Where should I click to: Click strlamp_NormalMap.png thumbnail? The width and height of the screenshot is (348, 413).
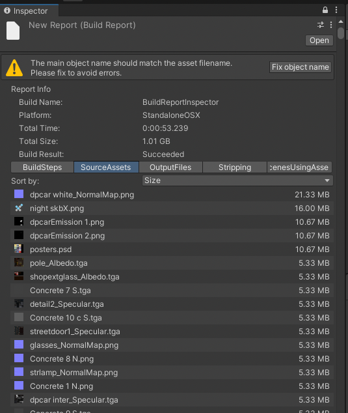coord(19,372)
